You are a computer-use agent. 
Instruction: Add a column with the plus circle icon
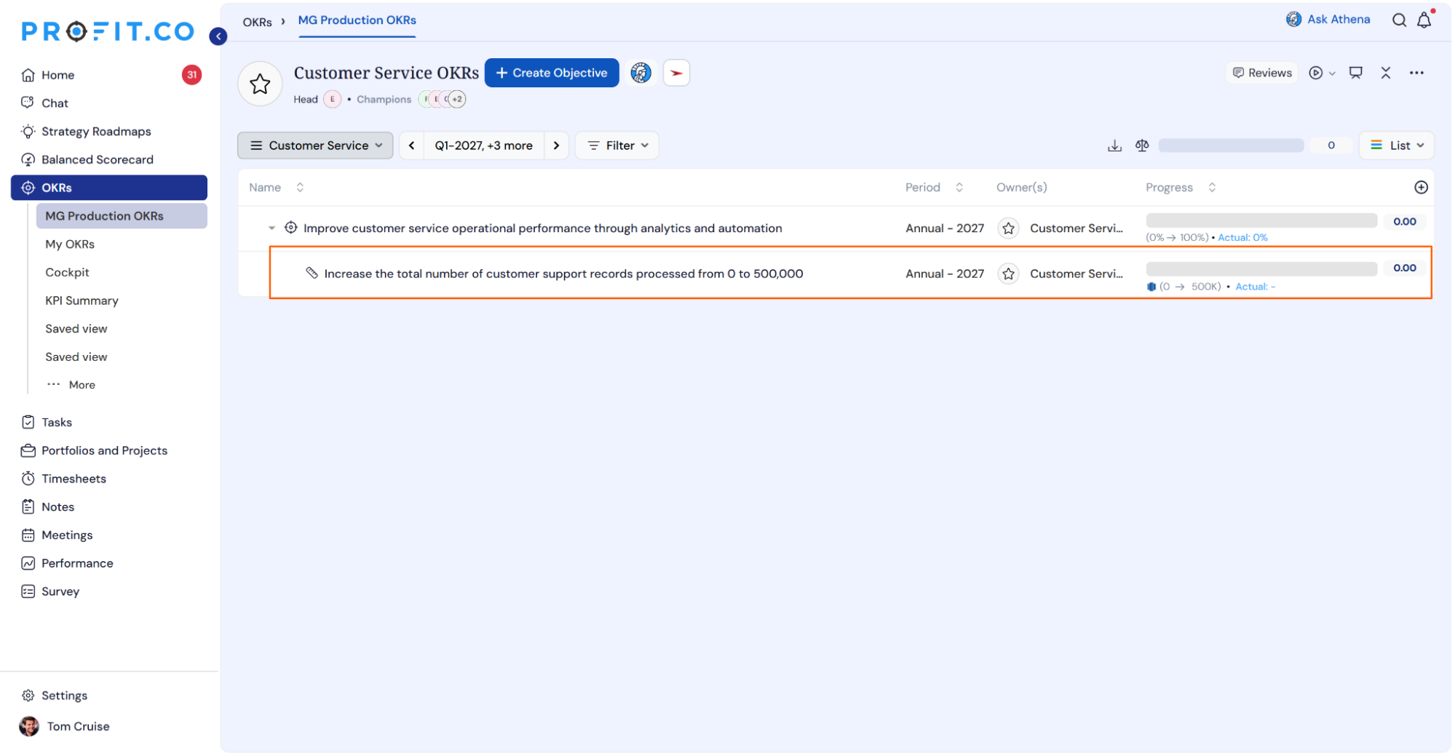(1421, 188)
